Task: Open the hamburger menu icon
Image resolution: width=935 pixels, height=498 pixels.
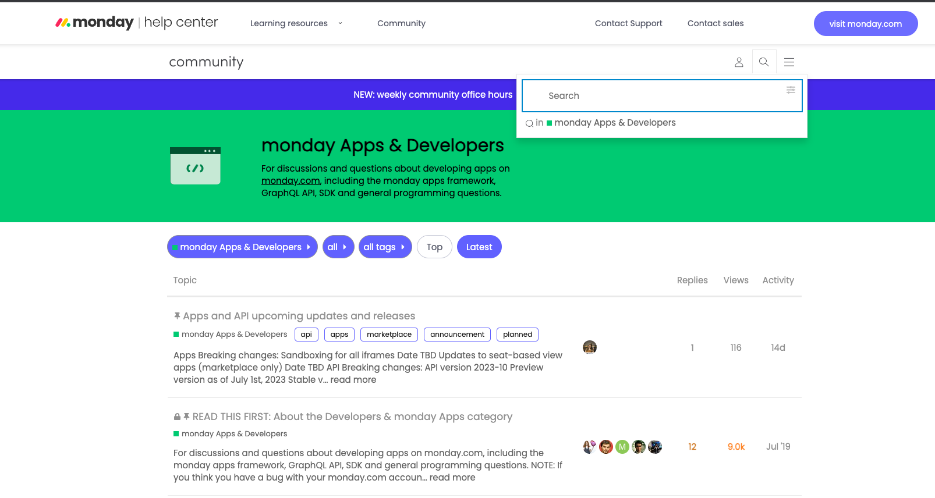Action: pos(789,62)
